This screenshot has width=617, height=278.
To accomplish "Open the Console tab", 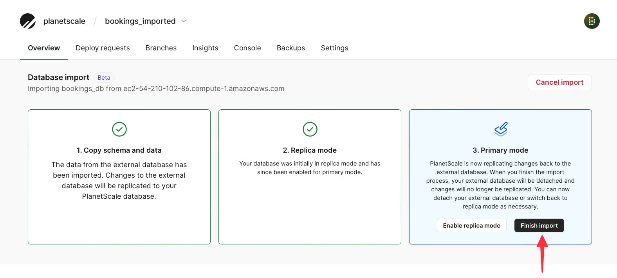I will [x=247, y=48].
